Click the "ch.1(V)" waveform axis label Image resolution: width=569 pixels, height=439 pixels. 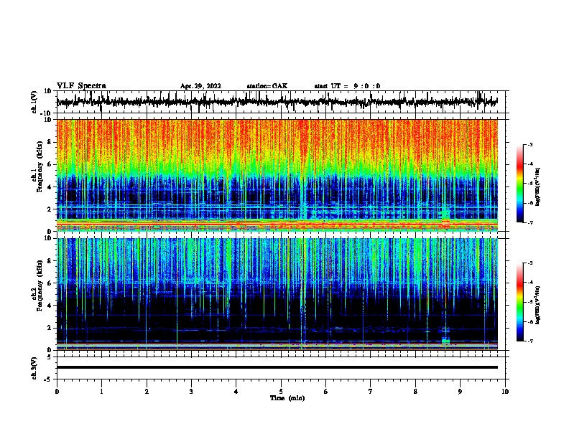click(34, 102)
